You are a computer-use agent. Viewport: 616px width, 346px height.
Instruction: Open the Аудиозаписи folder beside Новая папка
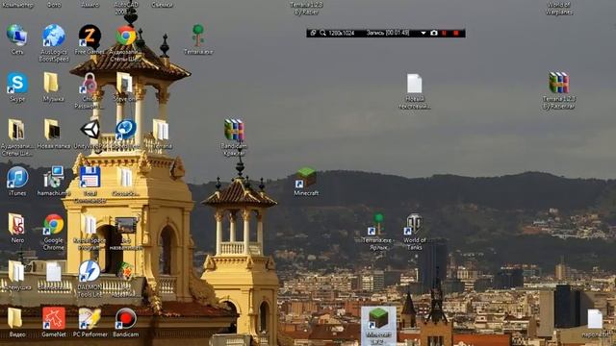click(16, 130)
